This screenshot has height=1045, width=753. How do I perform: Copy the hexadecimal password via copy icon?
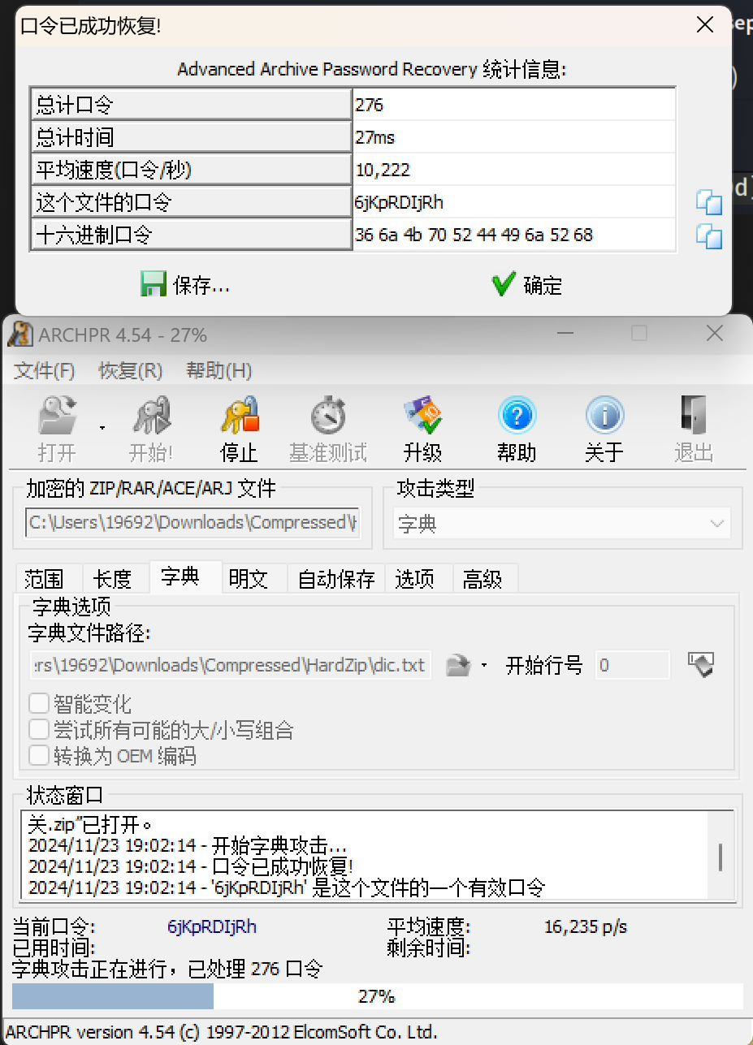point(709,235)
